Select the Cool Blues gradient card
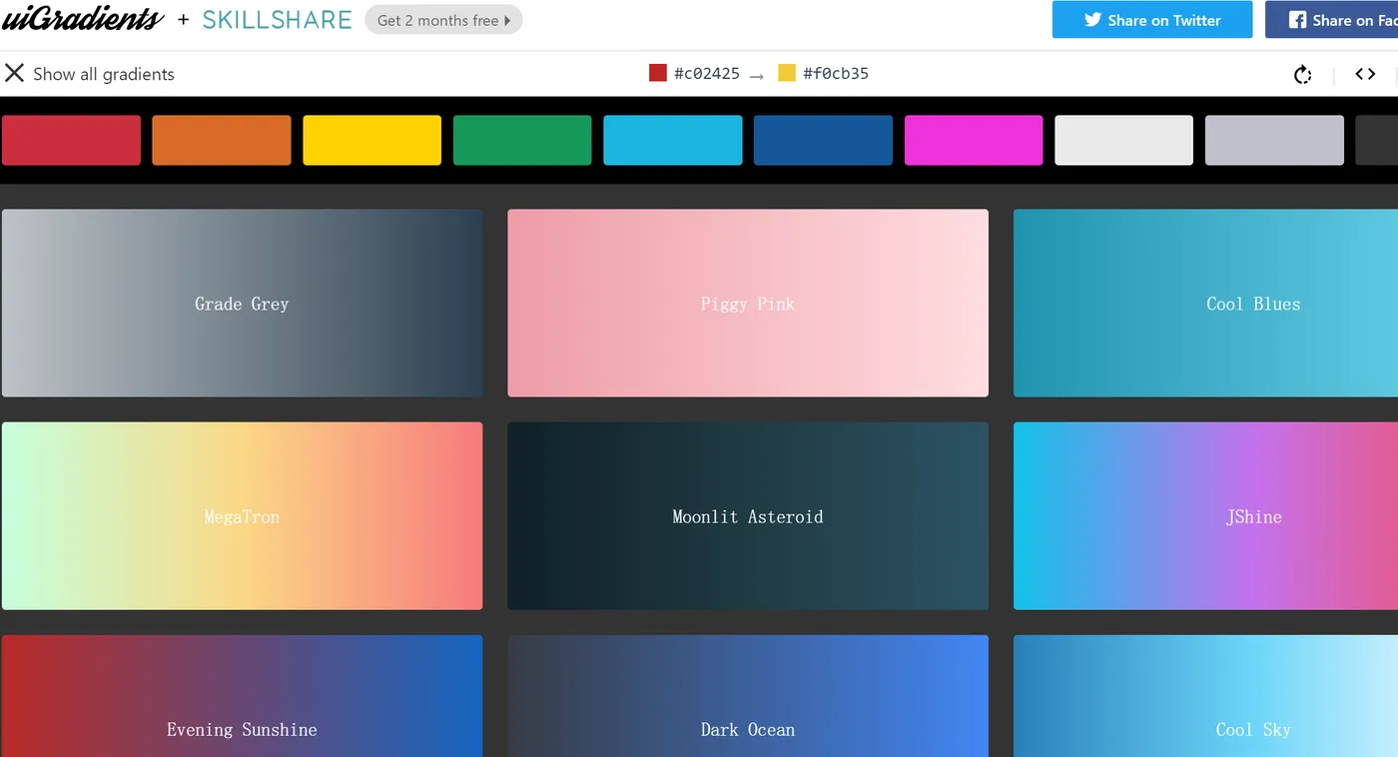Image resolution: width=1398 pixels, height=757 pixels. (x=1205, y=303)
